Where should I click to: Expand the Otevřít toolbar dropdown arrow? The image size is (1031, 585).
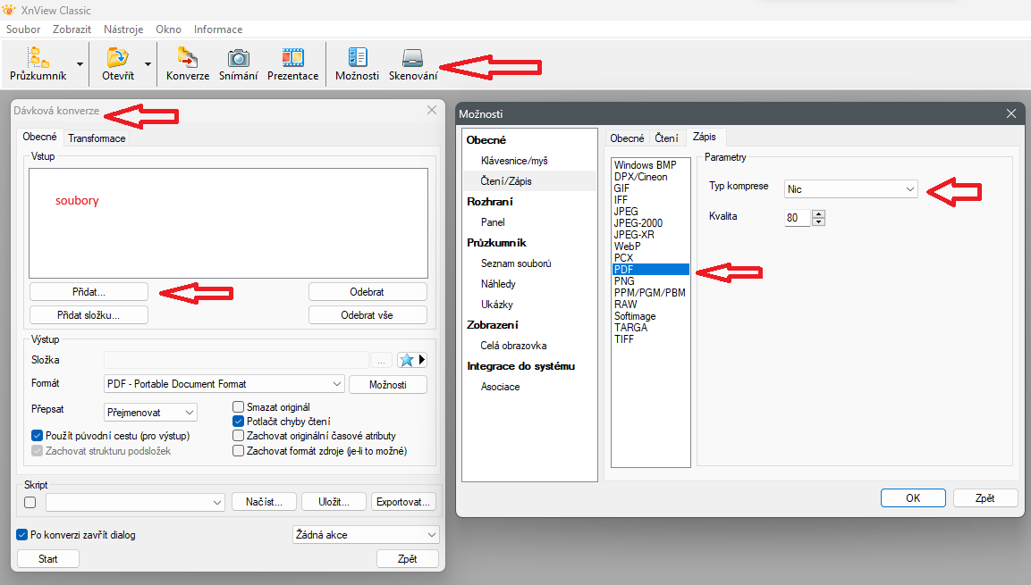pos(148,64)
